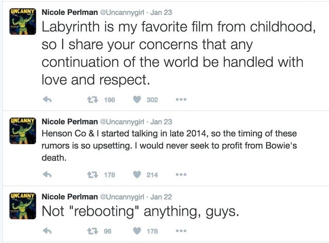Click Uncanny avatar on Henson Co tweet
This screenshot has width=329, height=243.
(x=23, y=131)
